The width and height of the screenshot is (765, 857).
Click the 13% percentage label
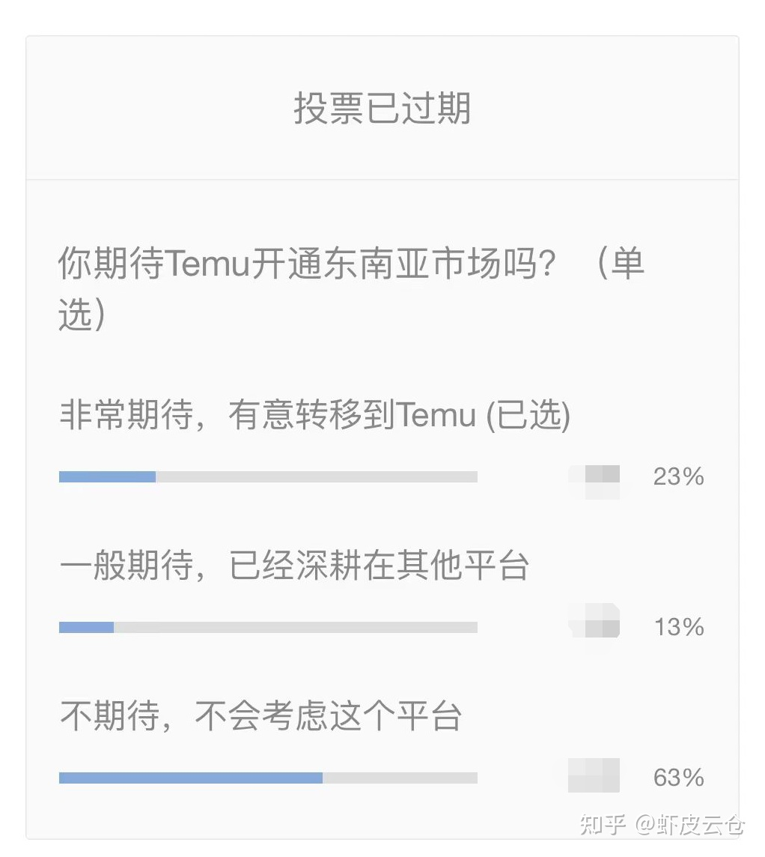[x=679, y=627]
